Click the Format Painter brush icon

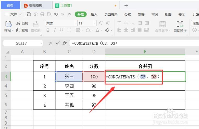(36, 24)
